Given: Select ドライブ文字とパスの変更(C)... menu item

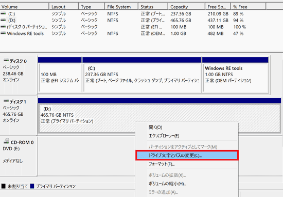Looking at the screenshot, I should pyautogui.click(x=187, y=155).
